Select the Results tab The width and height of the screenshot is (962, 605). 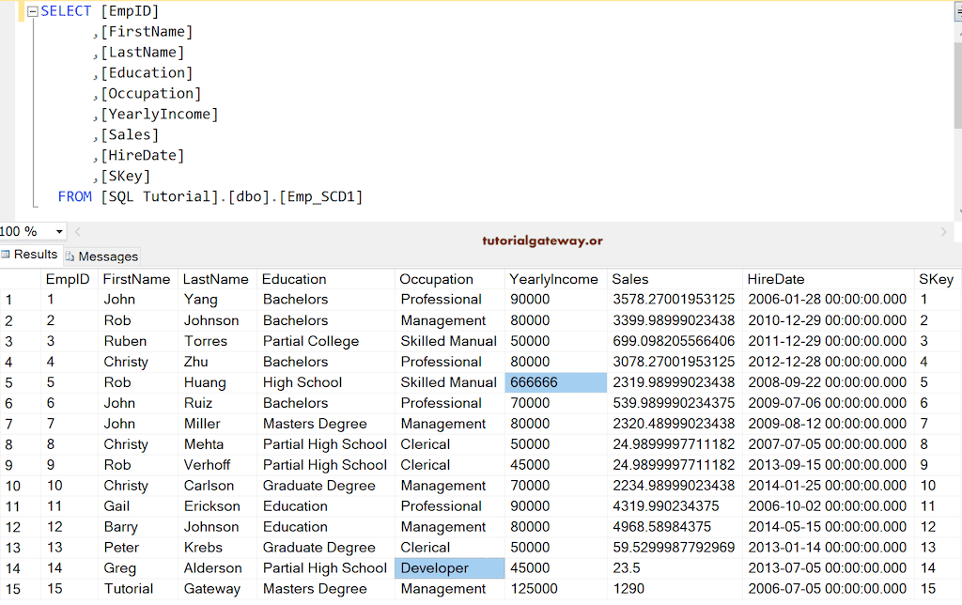(29, 255)
